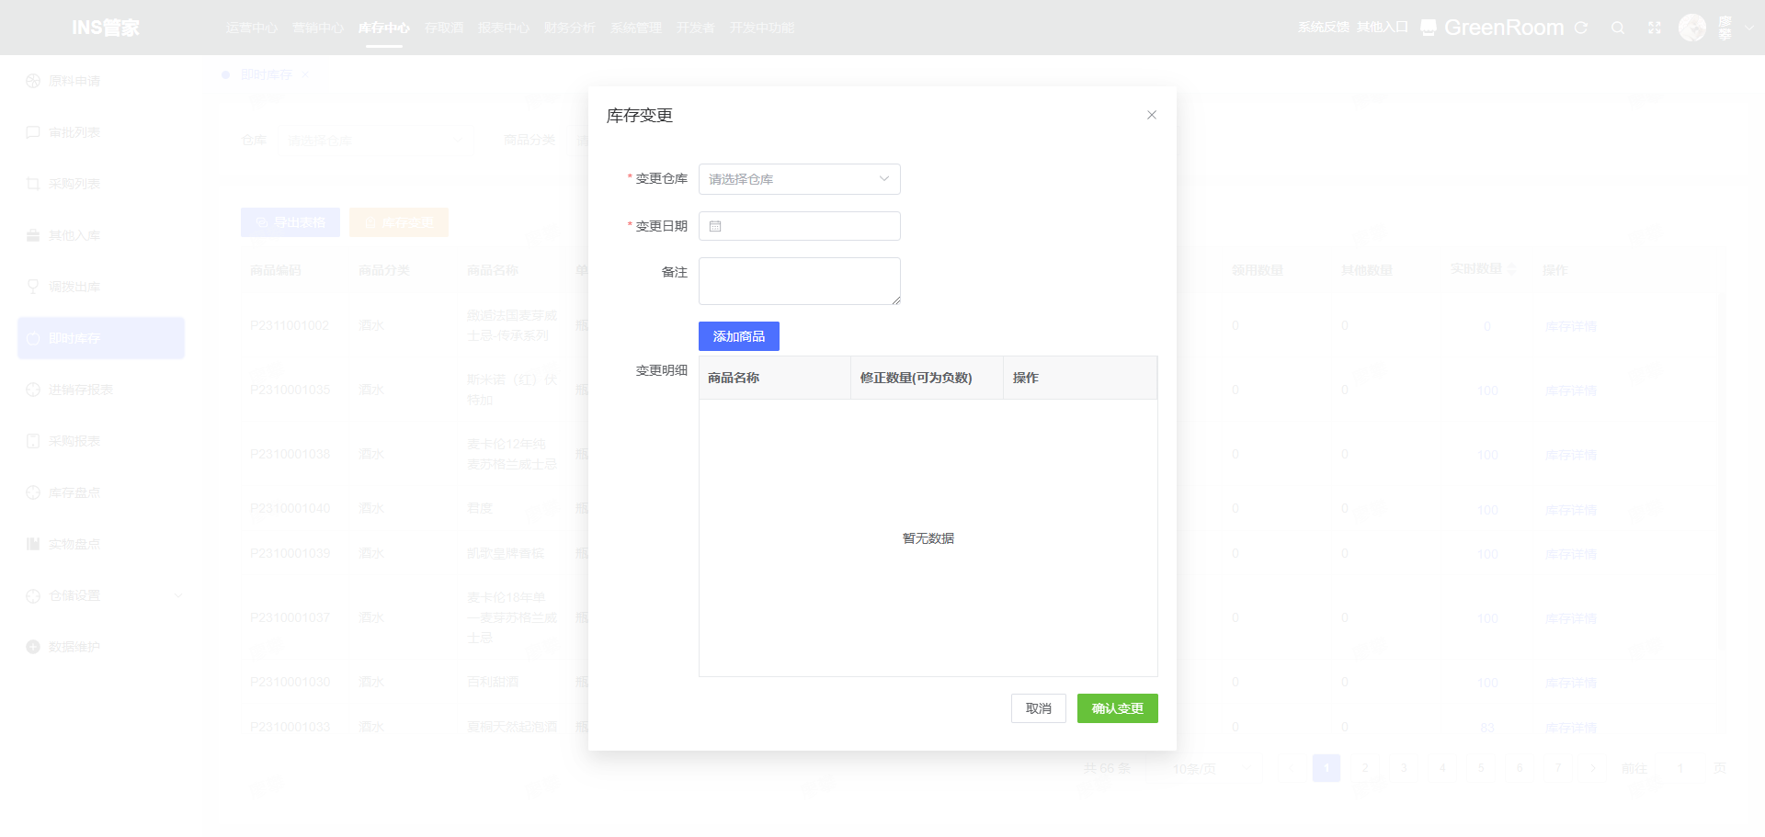Click the 采购报表 sidebar icon
Image resolution: width=1765 pixels, height=837 pixels.
33,441
